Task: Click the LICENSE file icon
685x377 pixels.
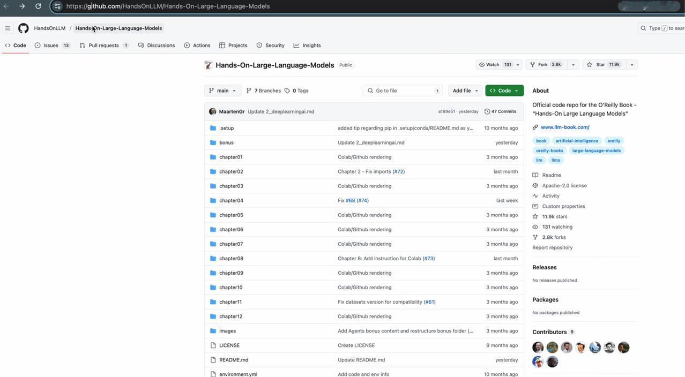Action: pyautogui.click(x=213, y=345)
